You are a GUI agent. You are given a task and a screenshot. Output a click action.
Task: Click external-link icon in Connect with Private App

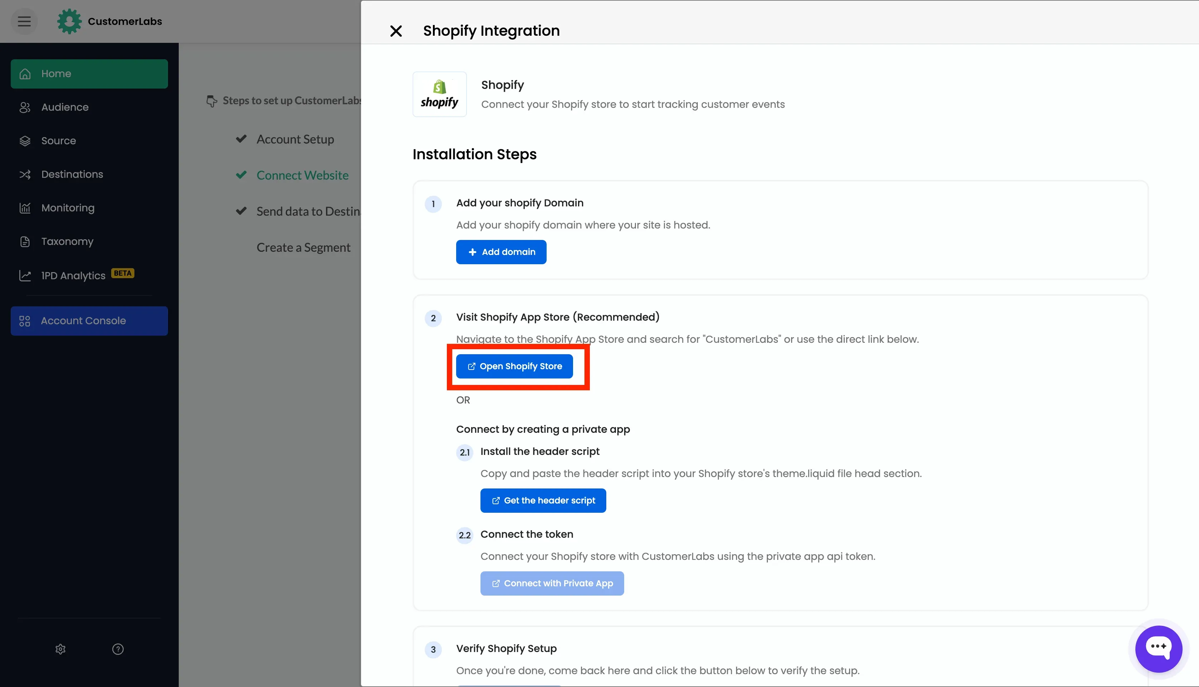point(495,584)
